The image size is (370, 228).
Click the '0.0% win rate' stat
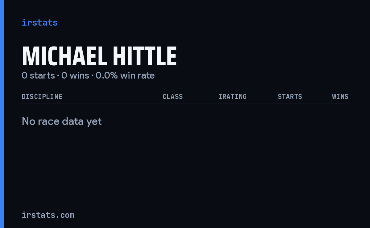(x=125, y=75)
